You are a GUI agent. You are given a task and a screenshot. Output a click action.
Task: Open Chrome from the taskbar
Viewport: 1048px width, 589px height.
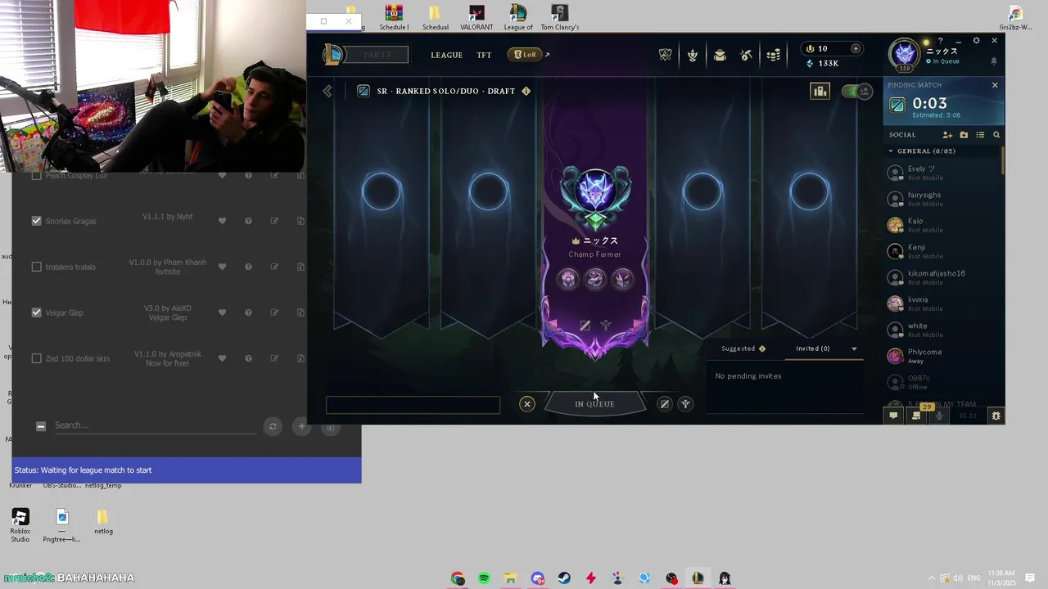click(457, 578)
